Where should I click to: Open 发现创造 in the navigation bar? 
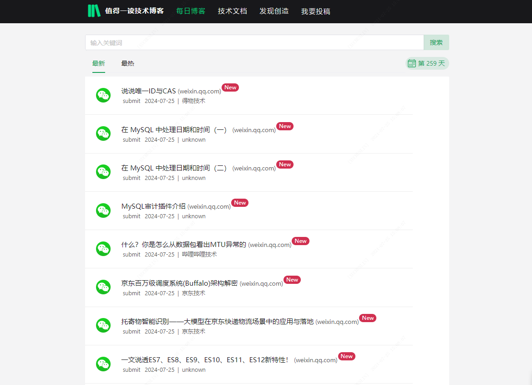pos(274,11)
